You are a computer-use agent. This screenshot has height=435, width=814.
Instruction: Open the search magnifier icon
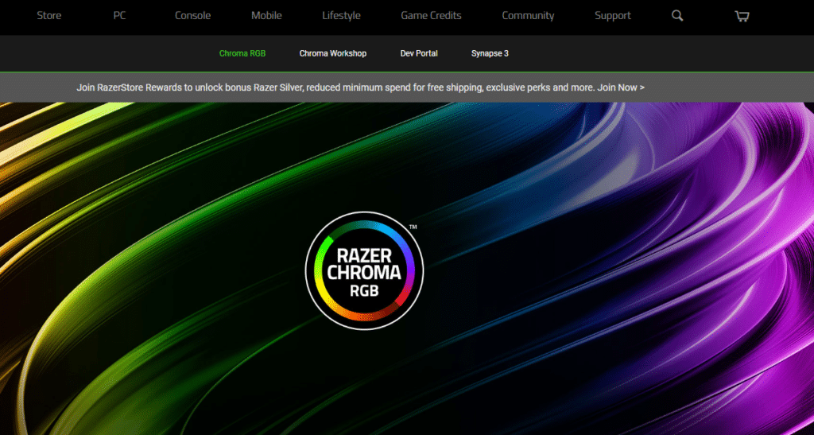pos(677,16)
